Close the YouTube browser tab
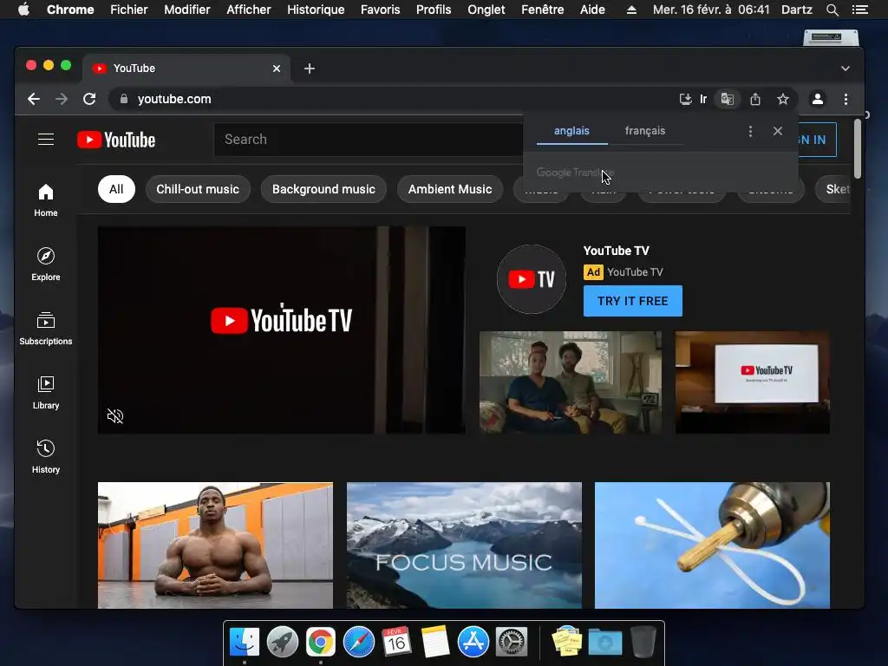Screen dimensions: 888x666 pos(277,69)
